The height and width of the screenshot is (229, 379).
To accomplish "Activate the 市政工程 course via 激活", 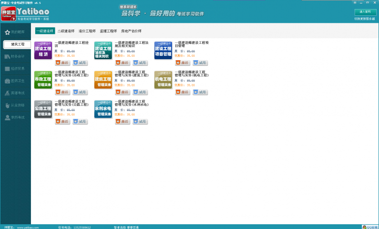I will 62,92.
